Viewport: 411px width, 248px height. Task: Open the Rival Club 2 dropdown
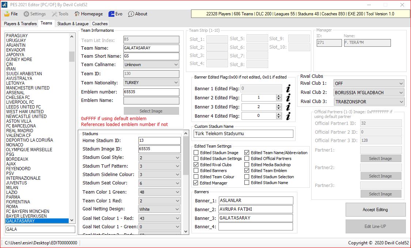[x=369, y=92]
